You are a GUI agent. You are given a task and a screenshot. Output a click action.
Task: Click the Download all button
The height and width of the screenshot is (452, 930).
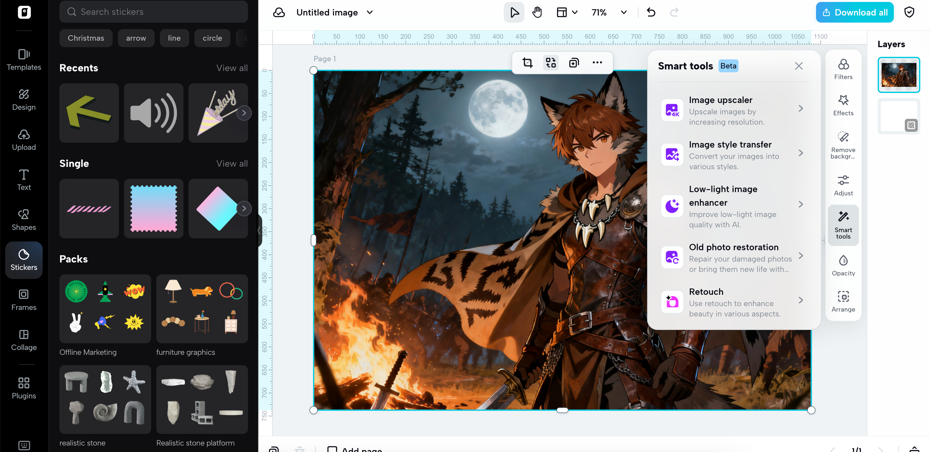pyautogui.click(x=854, y=12)
